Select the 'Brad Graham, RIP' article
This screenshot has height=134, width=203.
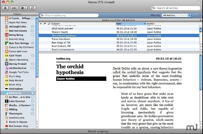point(119,46)
